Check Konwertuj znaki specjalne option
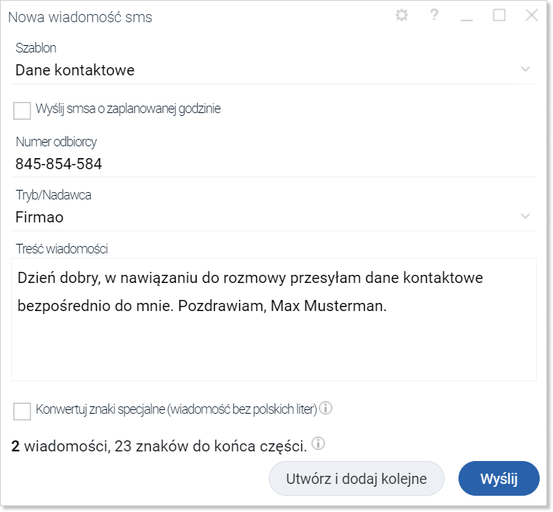Image resolution: width=553 pixels, height=512 pixels. [x=22, y=412]
